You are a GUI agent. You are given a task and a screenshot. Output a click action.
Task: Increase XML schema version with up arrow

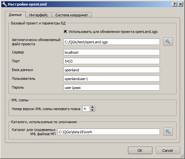click(x=92, y=107)
